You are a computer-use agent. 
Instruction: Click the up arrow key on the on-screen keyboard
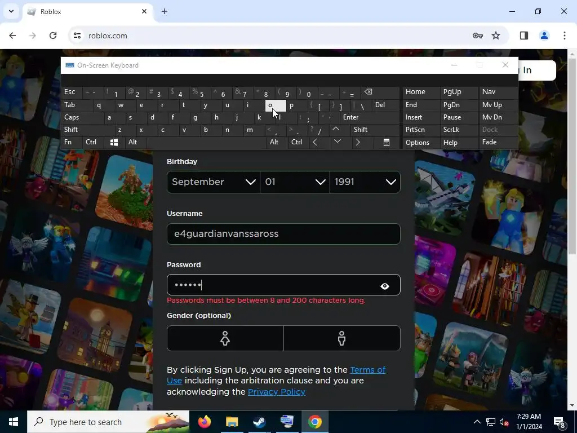(336, 129)
